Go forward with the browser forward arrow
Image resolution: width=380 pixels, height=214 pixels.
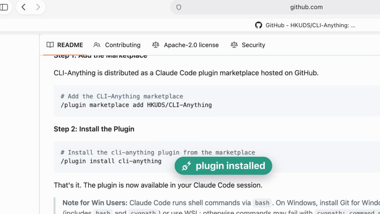point(38,7)
